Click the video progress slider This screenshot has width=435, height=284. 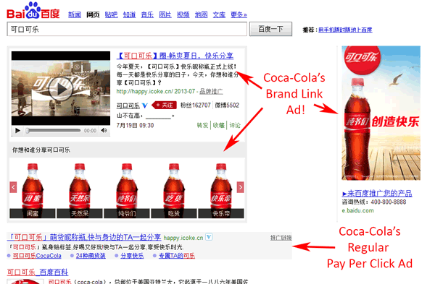[x=53, y=130]
